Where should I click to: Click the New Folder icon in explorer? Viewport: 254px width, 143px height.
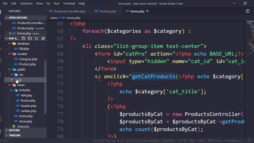pyautogui.click(x=30, y=39)
